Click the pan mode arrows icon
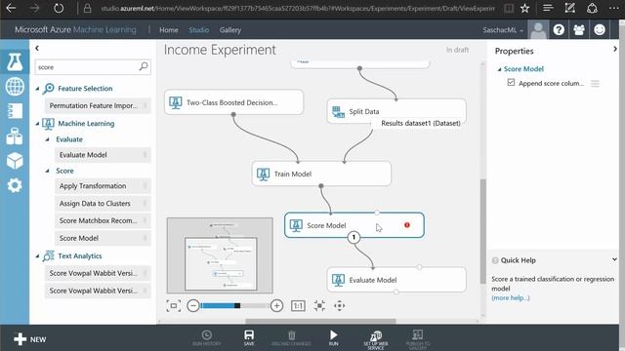Screen dimensions: 625x351 click(339, 305)
